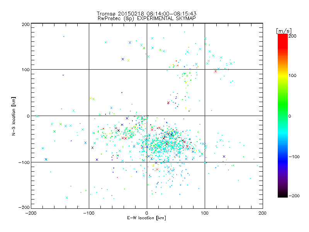
Task: Click the red X marker just below N-S 100 near E-W 120
Action: 216,71
